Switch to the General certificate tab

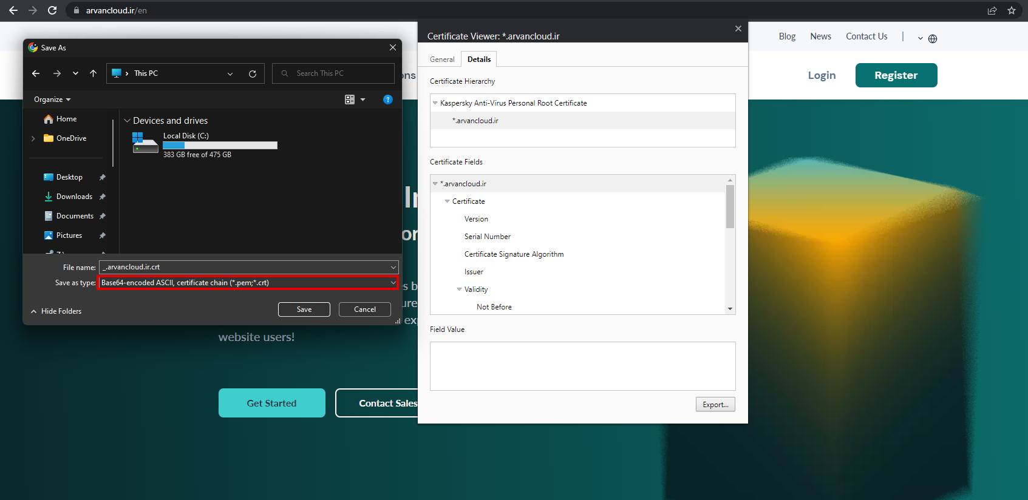click(442, 59)
